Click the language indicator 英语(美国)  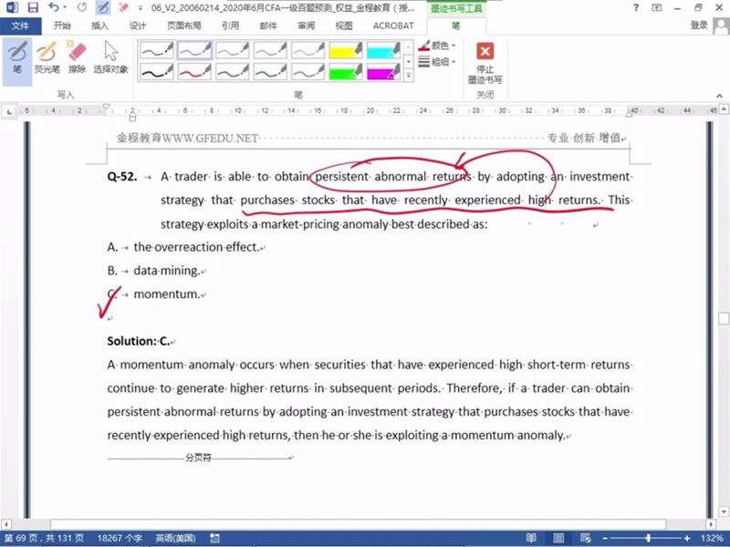175,538
